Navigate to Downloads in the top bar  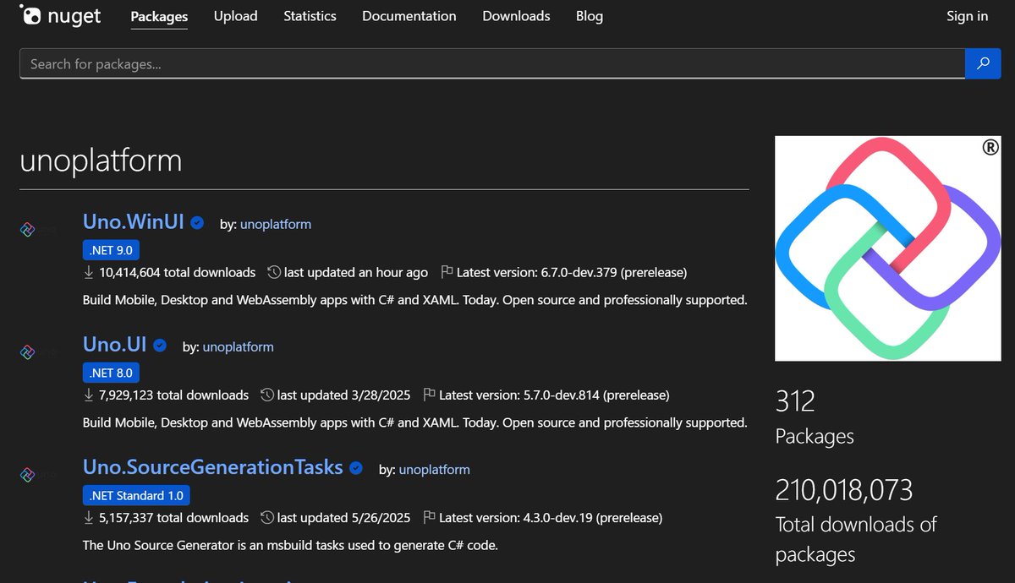click(x=516, y=16)
